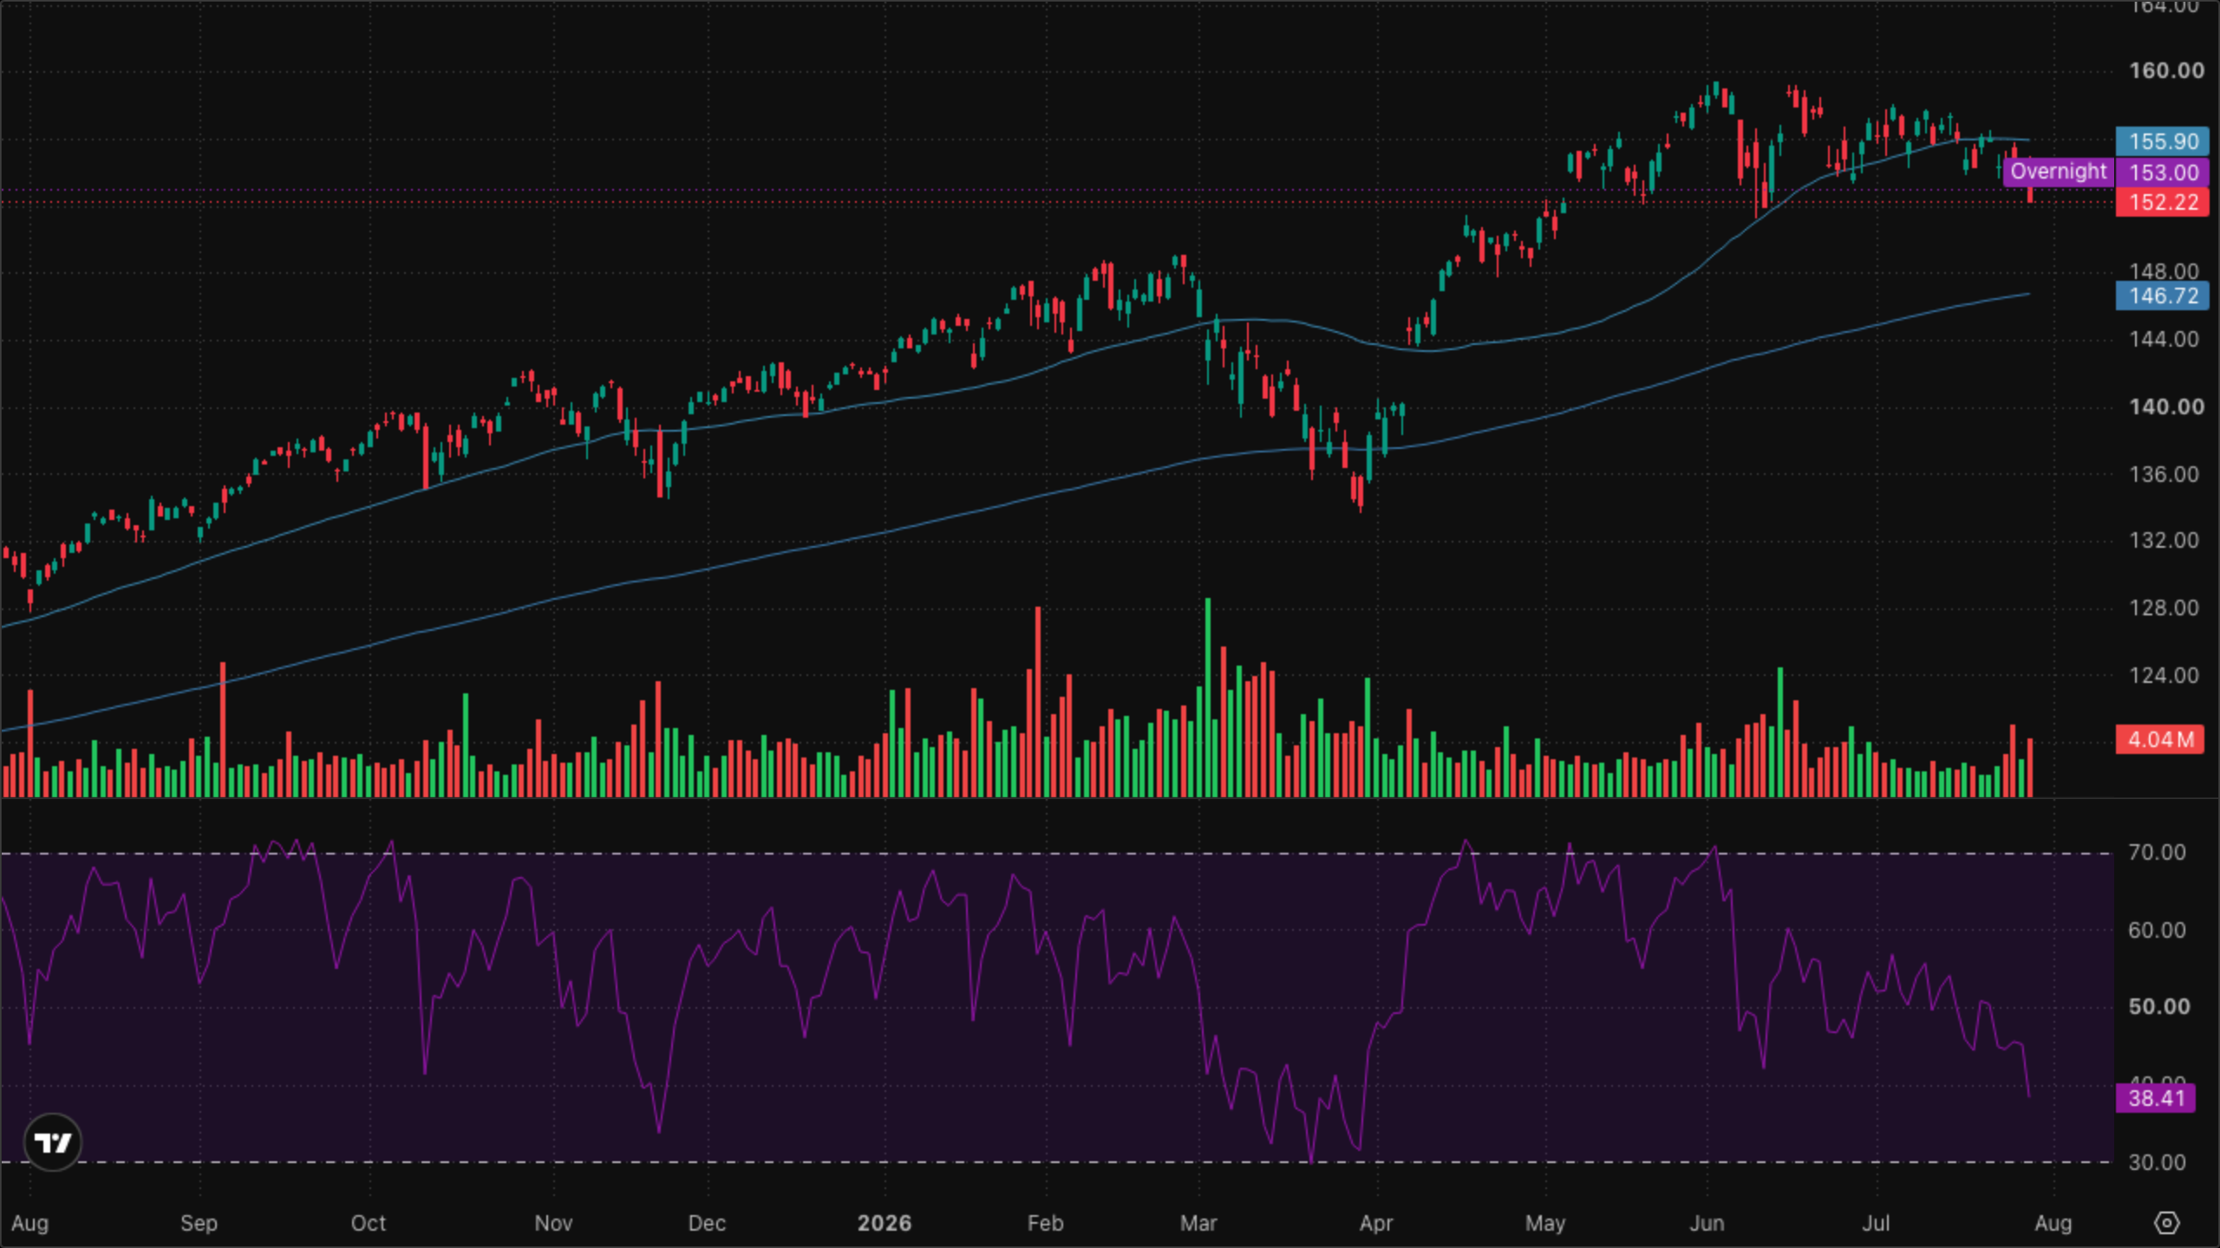2220x1248 pixels.
Task: Click the 50.00 RSI axis label
Action: [2158, 1006]
